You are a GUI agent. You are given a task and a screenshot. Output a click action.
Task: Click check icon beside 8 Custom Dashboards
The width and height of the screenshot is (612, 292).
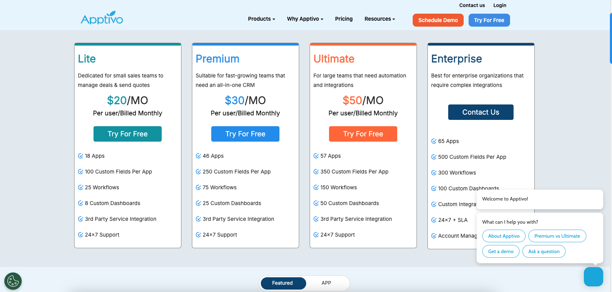coord(80,203)
